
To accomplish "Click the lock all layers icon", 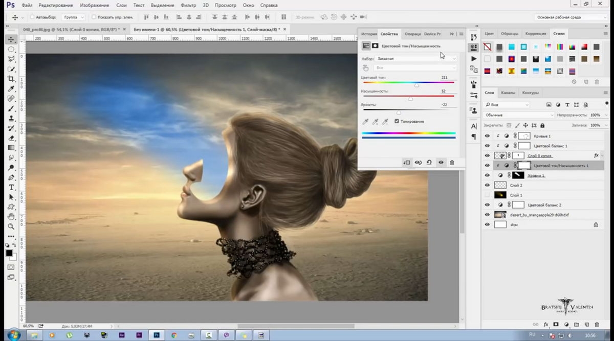I will [x=542, y=125].
